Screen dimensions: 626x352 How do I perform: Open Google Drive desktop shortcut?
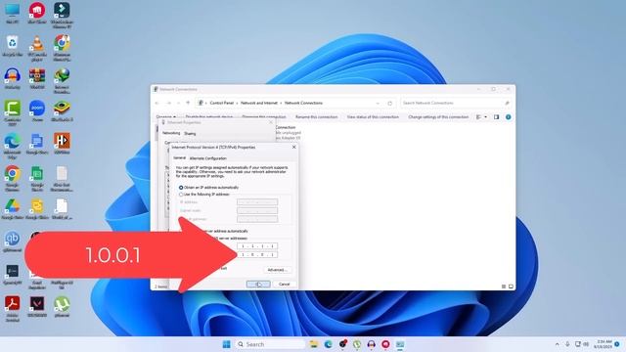13,209
